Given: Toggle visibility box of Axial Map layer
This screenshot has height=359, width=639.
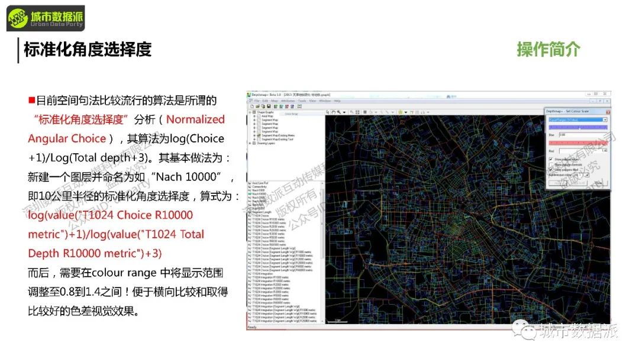Looking at the screenshot, I should (259, 116).
